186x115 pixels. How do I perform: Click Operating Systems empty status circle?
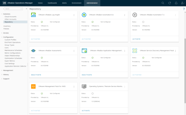(92, 93)
